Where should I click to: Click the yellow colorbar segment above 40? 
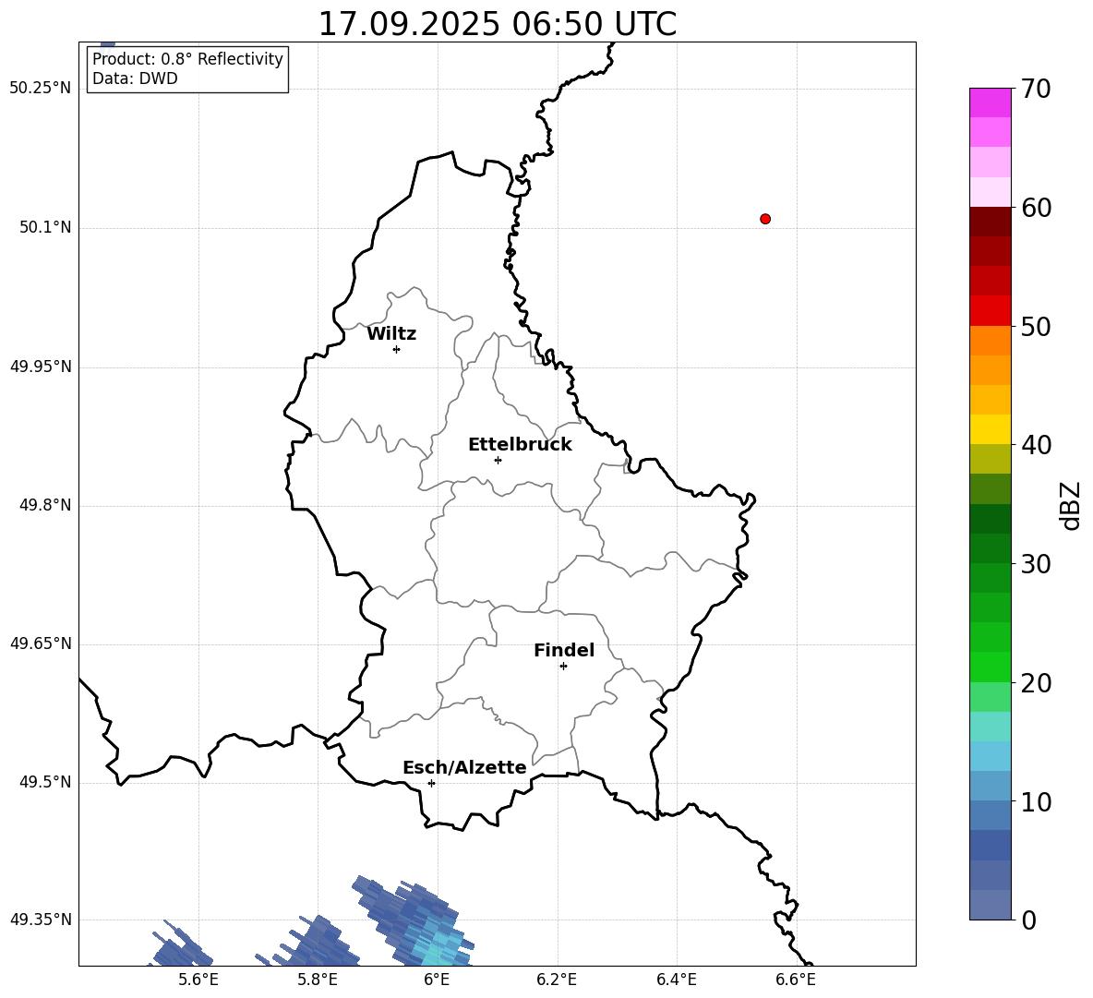click(990, 429)
